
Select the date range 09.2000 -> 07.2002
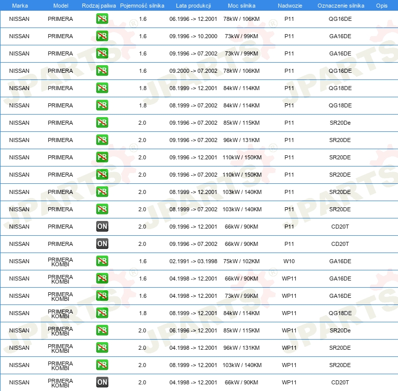193,71
